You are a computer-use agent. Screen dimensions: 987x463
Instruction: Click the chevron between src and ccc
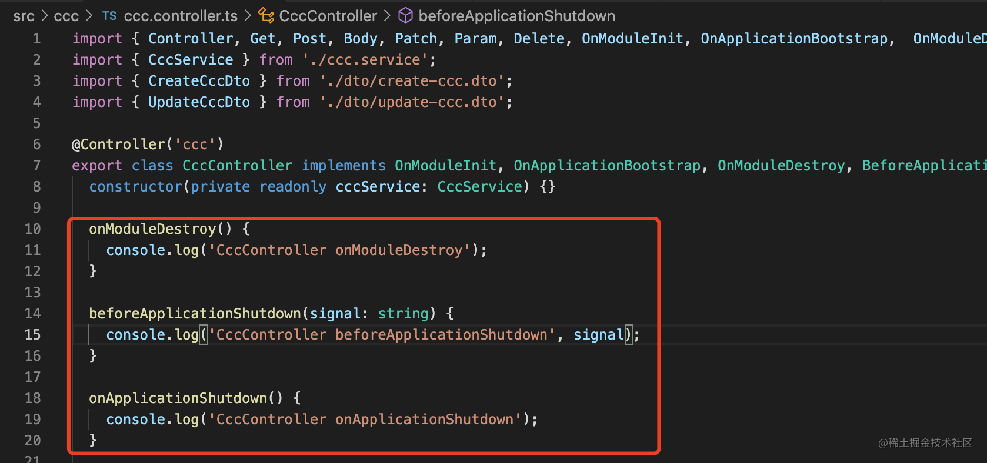[x=45, y=16]
